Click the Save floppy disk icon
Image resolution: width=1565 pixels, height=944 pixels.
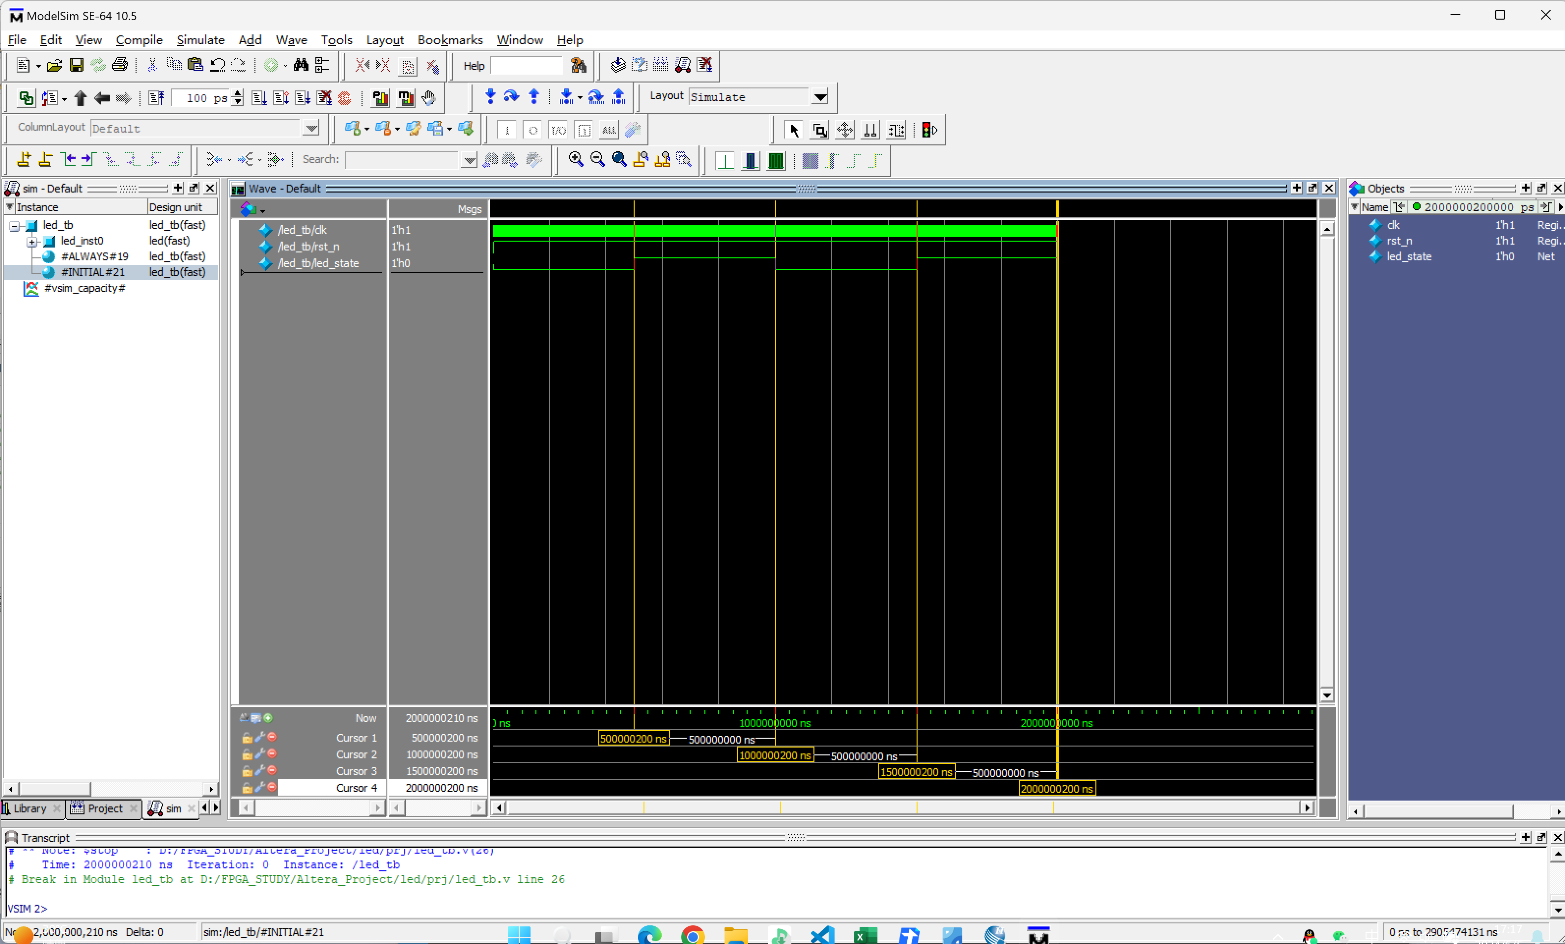(76, 65)
